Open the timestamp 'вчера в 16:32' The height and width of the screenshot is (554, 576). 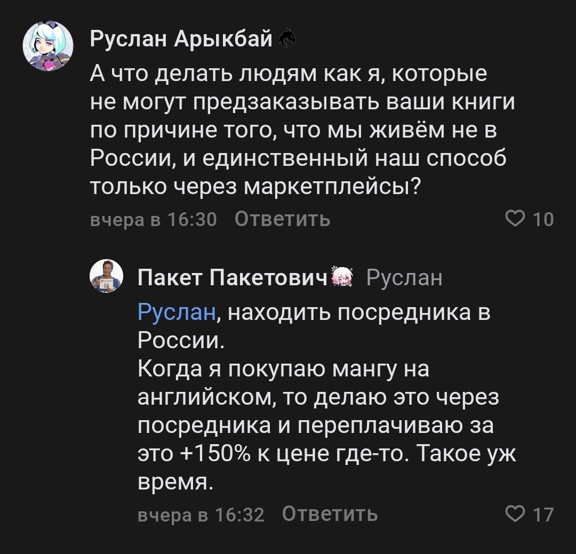click(x=201, y=515)
